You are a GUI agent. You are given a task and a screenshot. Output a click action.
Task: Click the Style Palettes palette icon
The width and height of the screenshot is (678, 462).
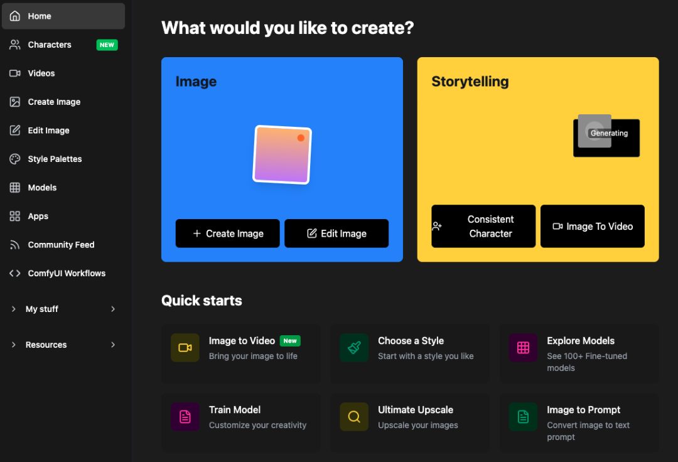tap(14, 159)
